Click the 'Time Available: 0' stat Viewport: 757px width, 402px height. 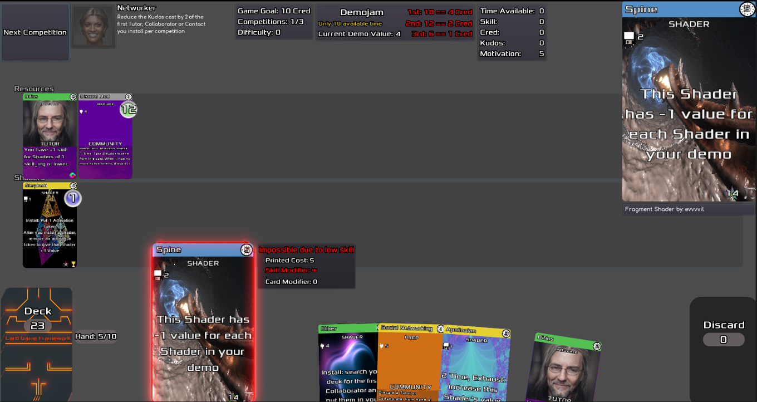click(512, 11)
